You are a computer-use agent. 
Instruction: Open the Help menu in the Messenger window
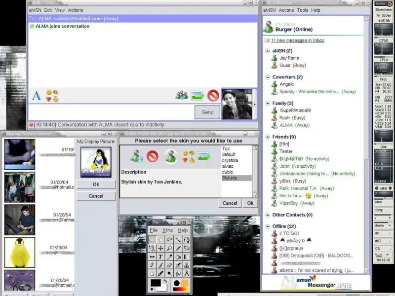[x=316, y=10]
